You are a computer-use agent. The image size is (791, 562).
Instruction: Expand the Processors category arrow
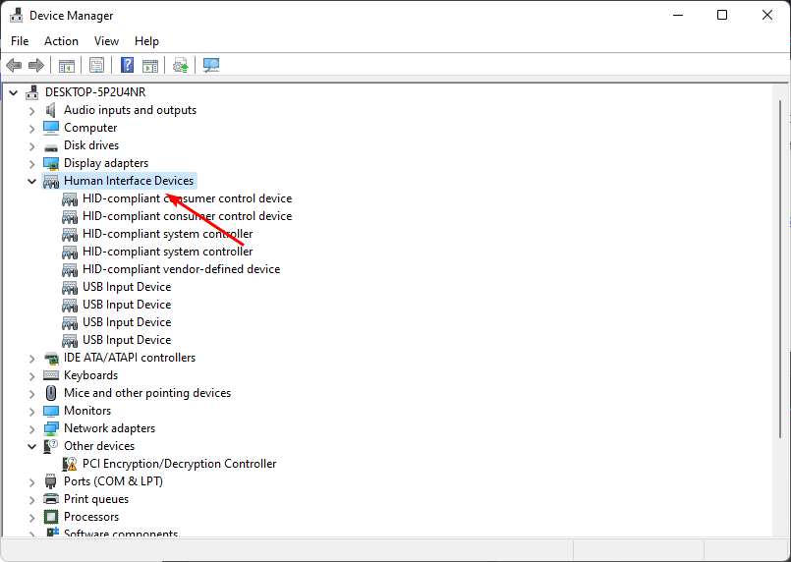point(31,517)
